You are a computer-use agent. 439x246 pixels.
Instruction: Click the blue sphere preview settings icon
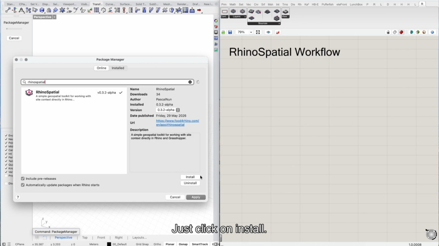click(432, 32)
